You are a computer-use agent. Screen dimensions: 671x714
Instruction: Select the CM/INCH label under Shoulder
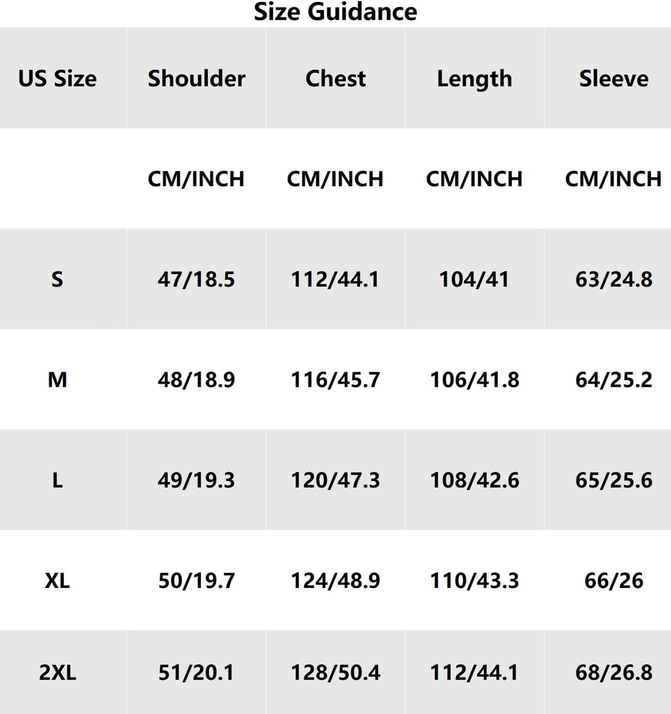point(196,179)
